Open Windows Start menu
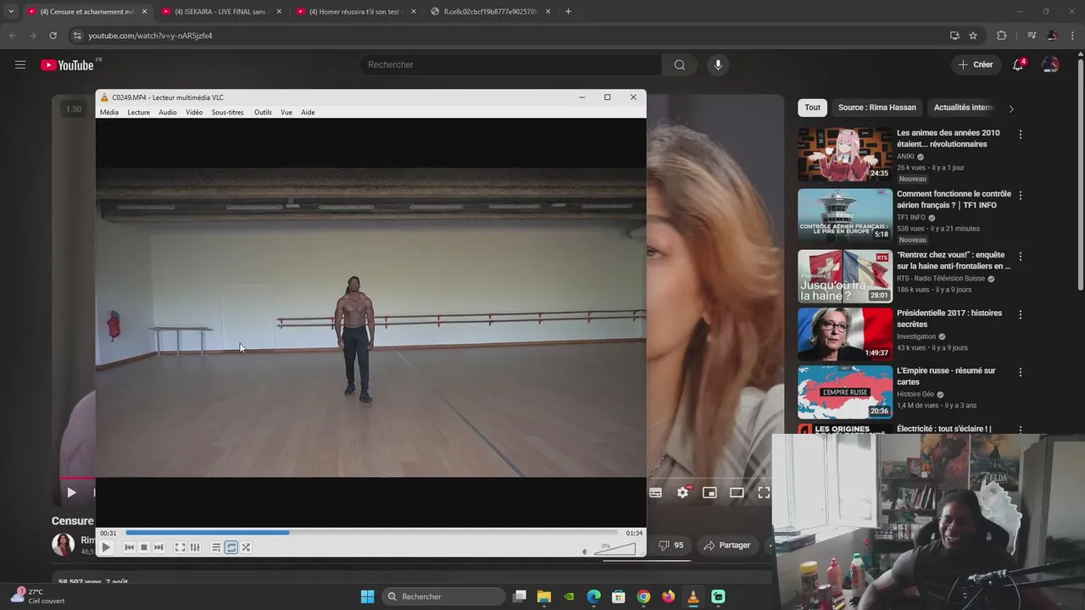Viewport: 1085px width, 610px height. coord(367,596)
